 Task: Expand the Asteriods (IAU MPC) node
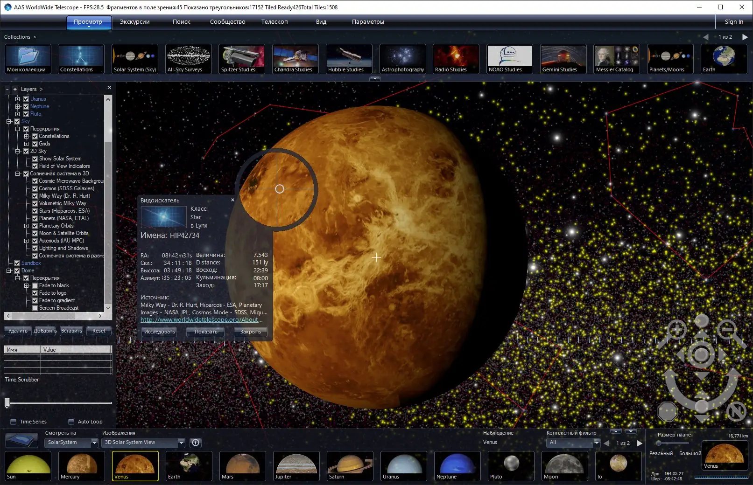click(27, 241)
